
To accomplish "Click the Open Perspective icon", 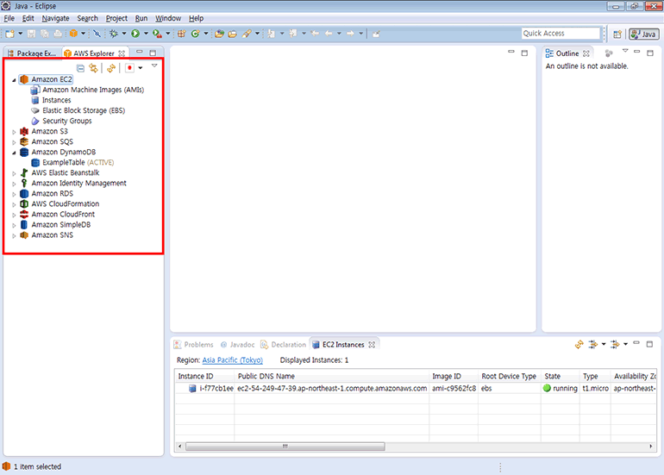I will (x=617, y=34).
